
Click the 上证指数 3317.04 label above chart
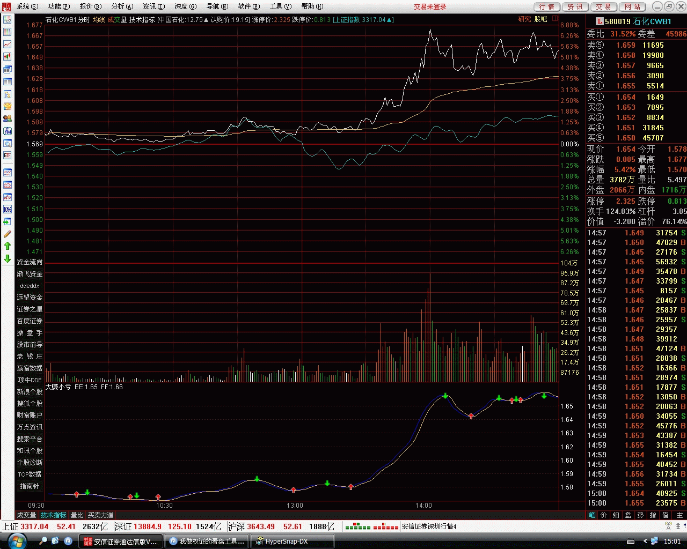(363, 19)
